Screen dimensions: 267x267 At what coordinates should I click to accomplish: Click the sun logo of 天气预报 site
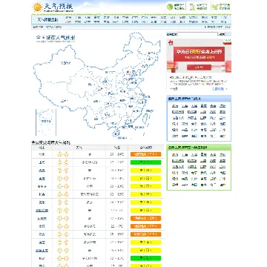tap(37, 7)
